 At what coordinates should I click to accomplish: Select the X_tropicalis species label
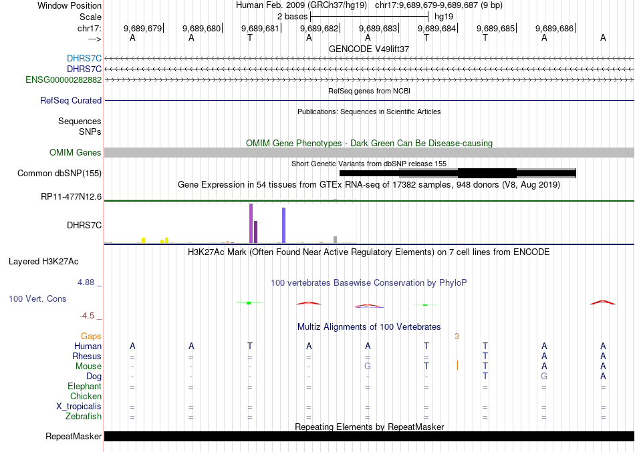pos(79,407)
